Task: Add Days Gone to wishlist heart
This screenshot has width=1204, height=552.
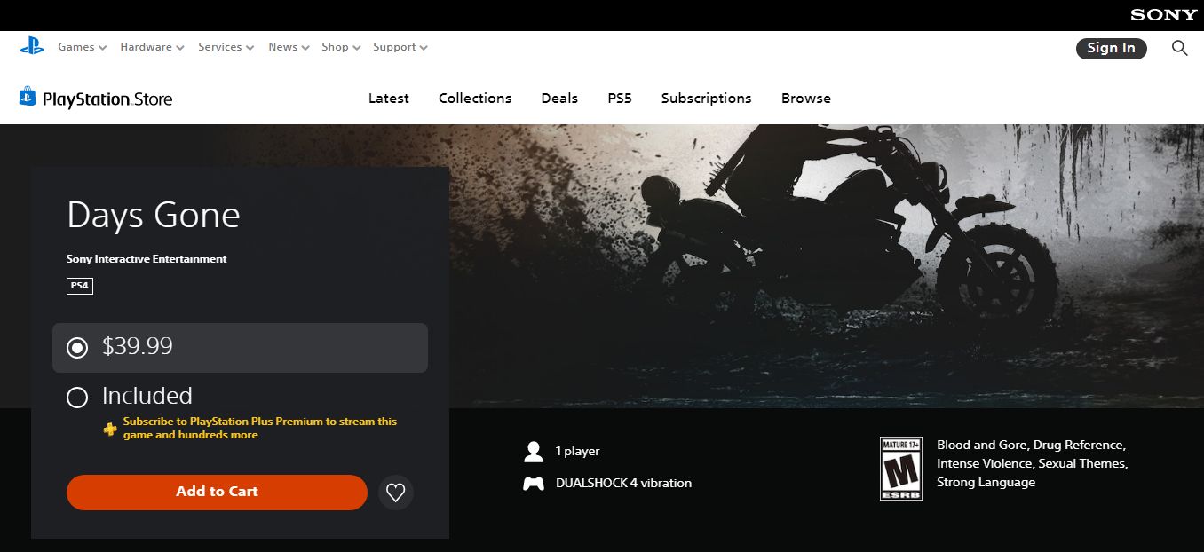Action: 396,492
